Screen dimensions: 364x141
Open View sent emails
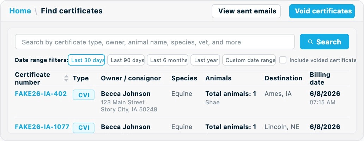click(x=246, y=11)
